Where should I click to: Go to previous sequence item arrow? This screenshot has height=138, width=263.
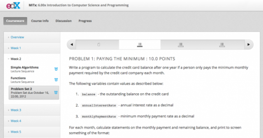pos(72,44)
